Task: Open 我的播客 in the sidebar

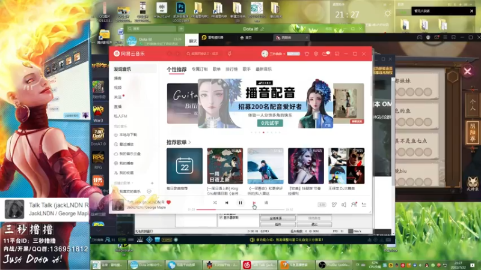Action: coord(124,163)
